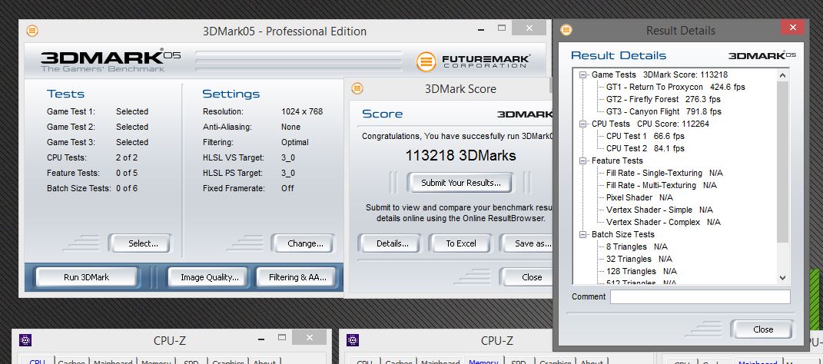
Task: Select Vertex Shader - Complex row
Action: click(x=663, y=223)
